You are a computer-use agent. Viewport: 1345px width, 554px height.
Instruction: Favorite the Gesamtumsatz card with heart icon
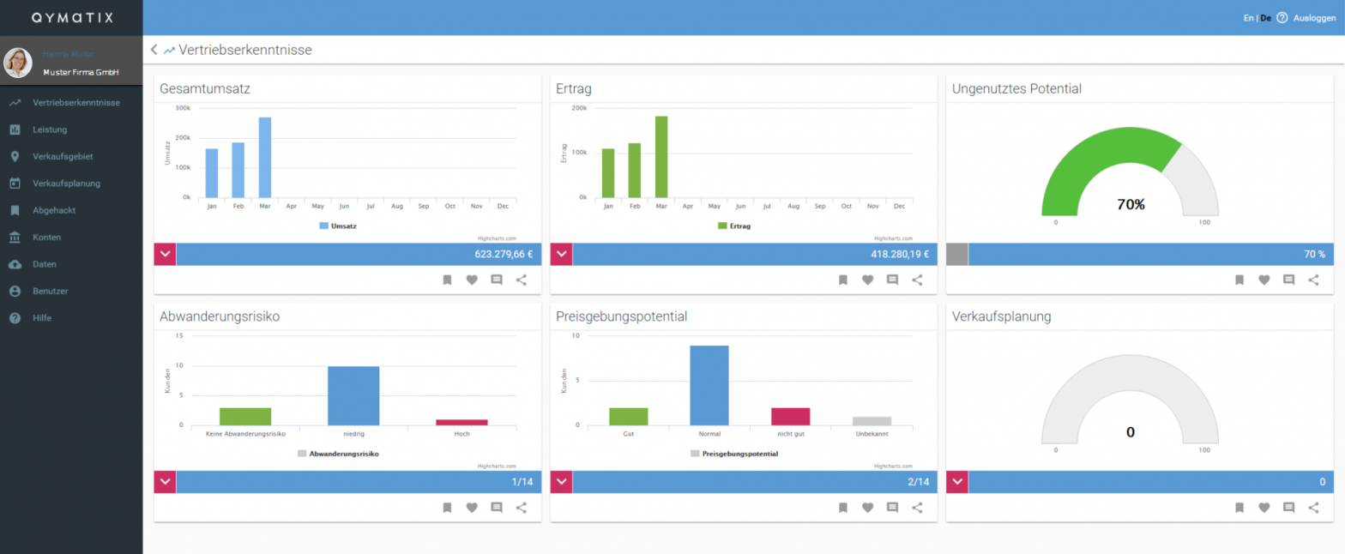(472, 280)
